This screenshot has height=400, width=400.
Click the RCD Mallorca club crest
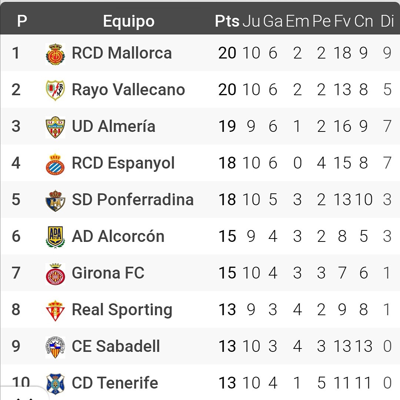coord(55,54)
